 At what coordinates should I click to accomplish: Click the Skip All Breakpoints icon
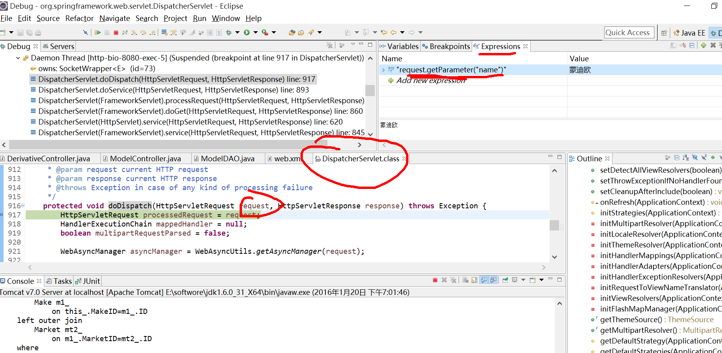tap(85, 32)
